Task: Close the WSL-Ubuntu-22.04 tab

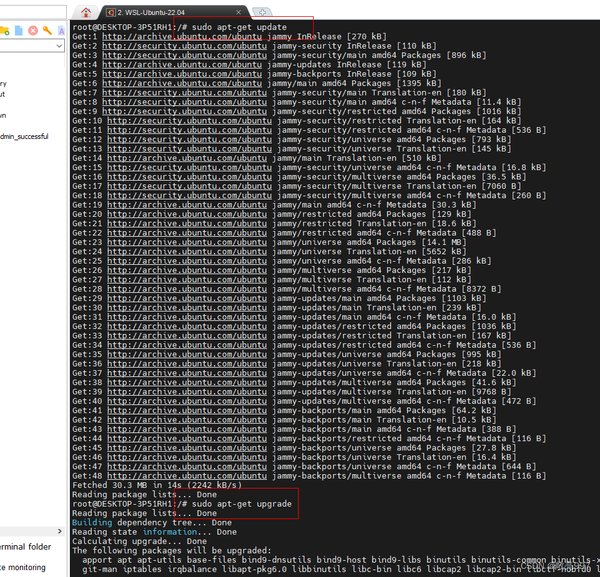Action: point(238,12)
